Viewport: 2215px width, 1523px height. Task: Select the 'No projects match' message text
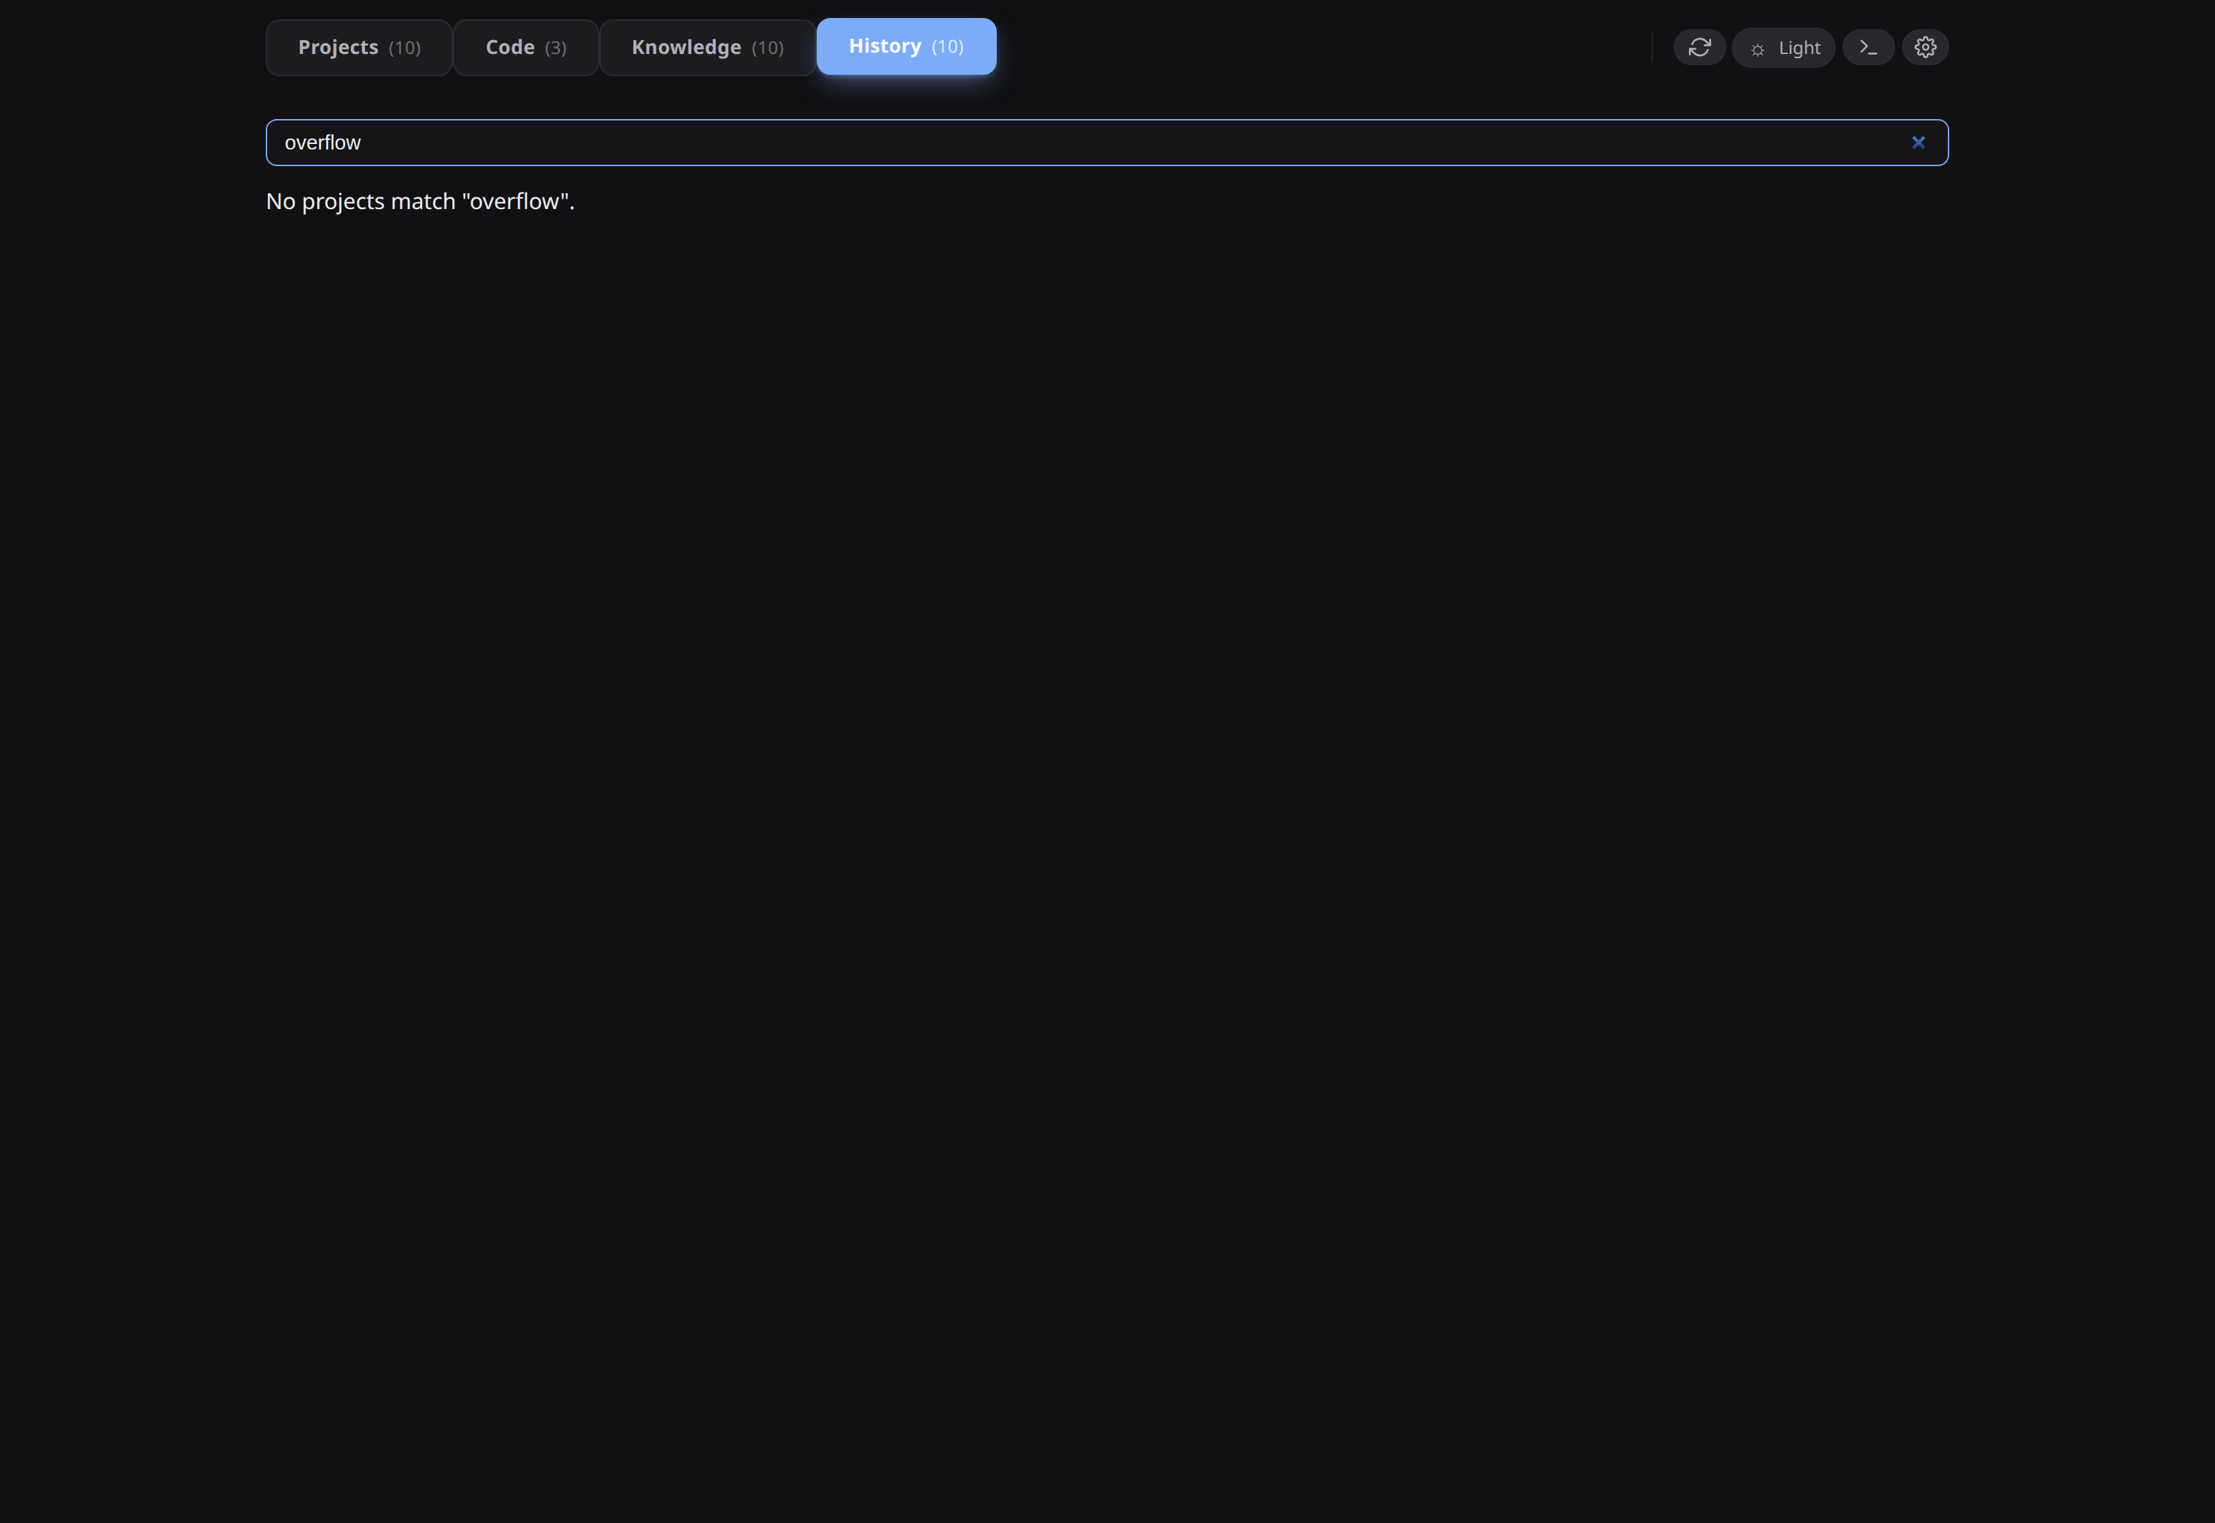click(419, 201)
